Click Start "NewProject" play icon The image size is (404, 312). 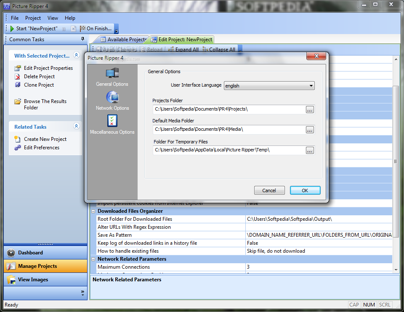[x=12, y=29]
